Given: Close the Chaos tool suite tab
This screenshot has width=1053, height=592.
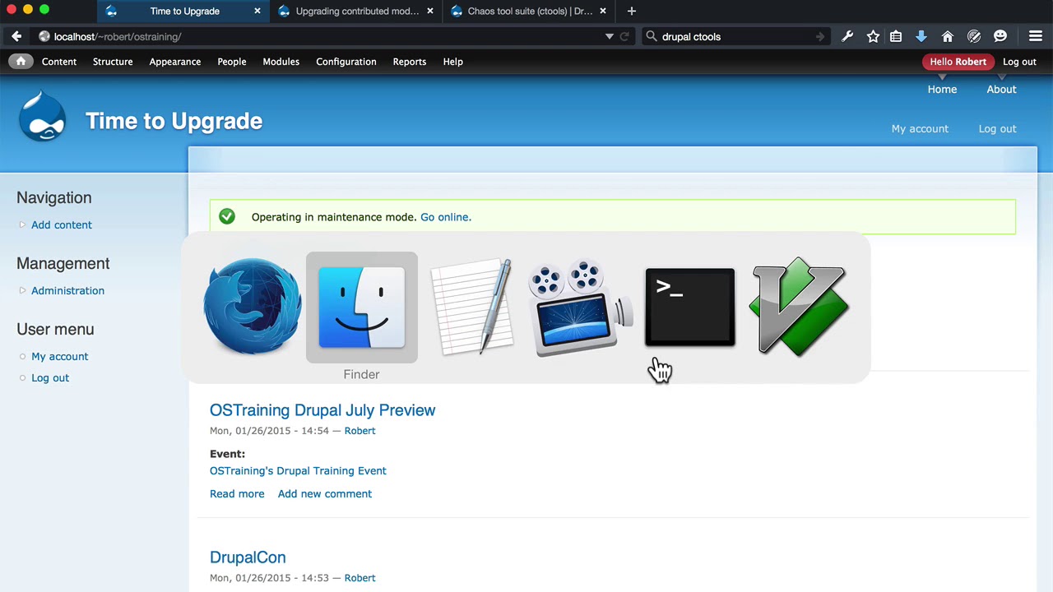Looking at the screenshot, I should [x=603, y=12].
